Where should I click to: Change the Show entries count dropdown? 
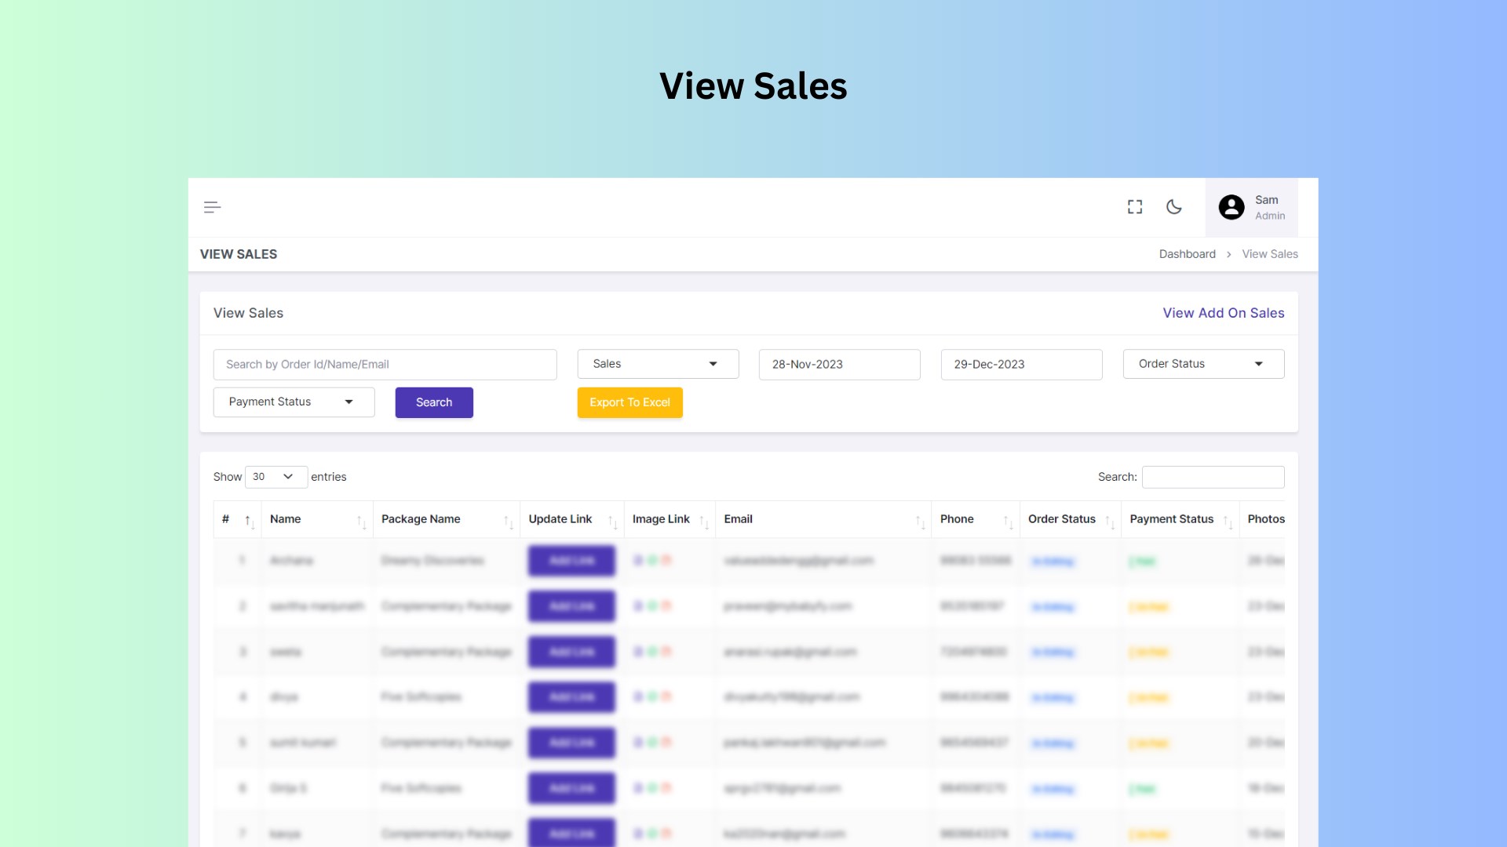[275, 477]
